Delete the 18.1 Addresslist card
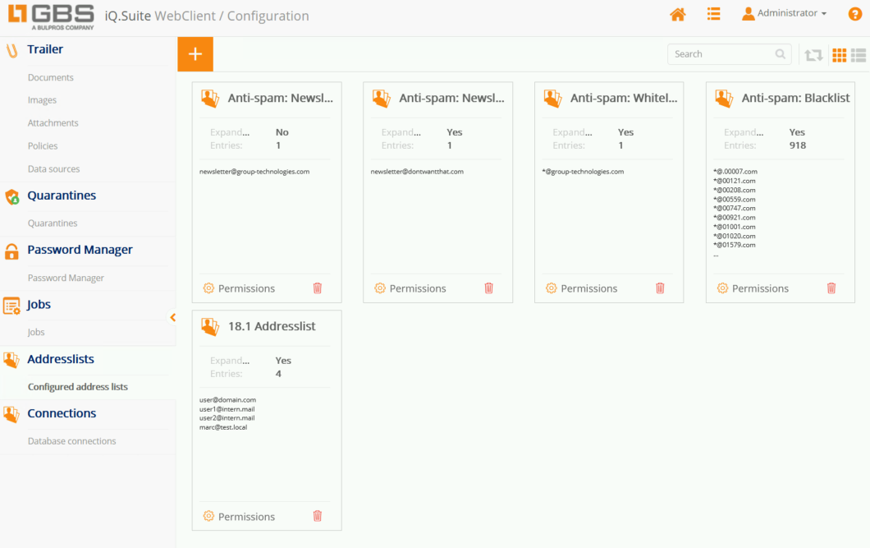Viewport: 870px width, 548px height. click(x=318, y=517)
